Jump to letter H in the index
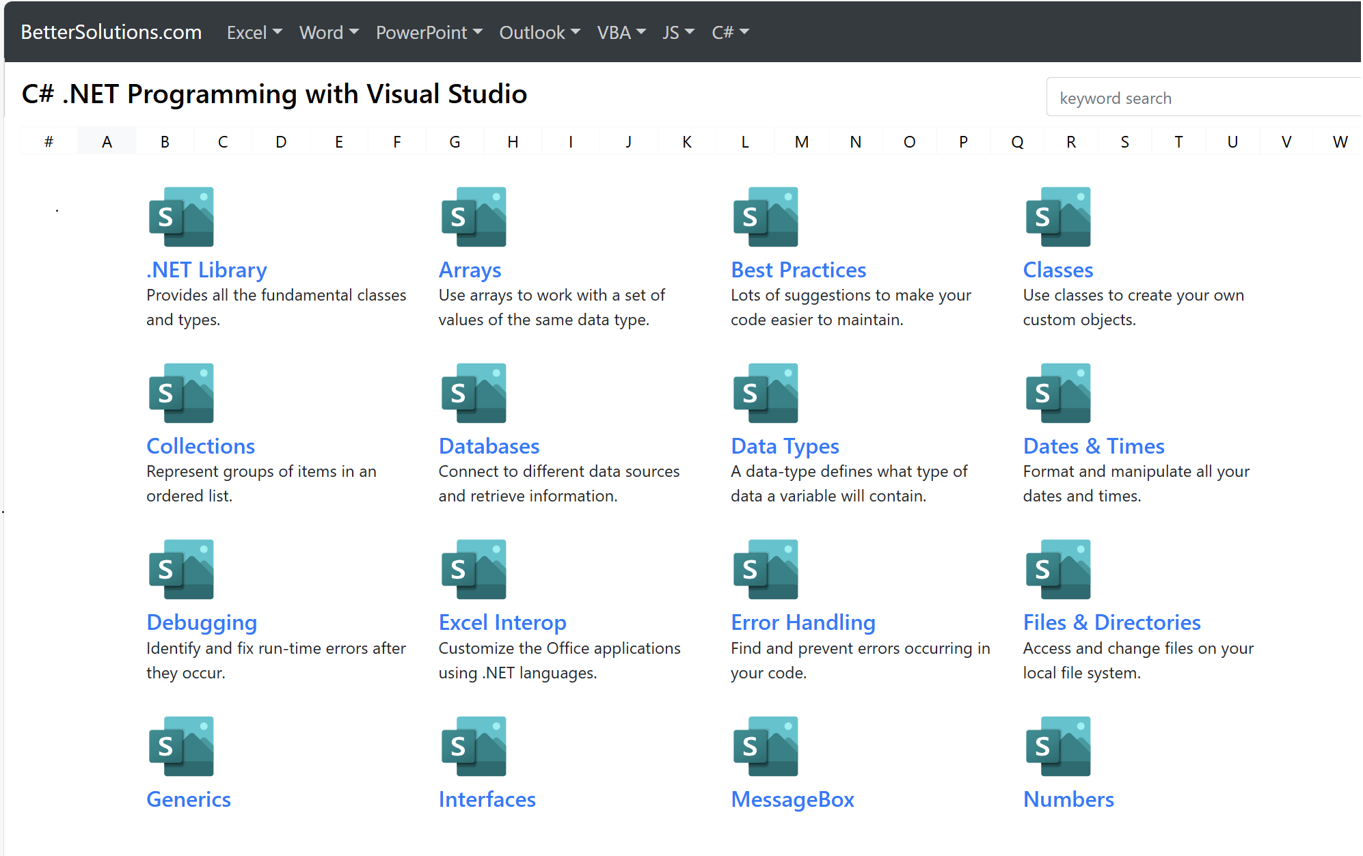The image size is (1363, 856). [x=513, y=141]
